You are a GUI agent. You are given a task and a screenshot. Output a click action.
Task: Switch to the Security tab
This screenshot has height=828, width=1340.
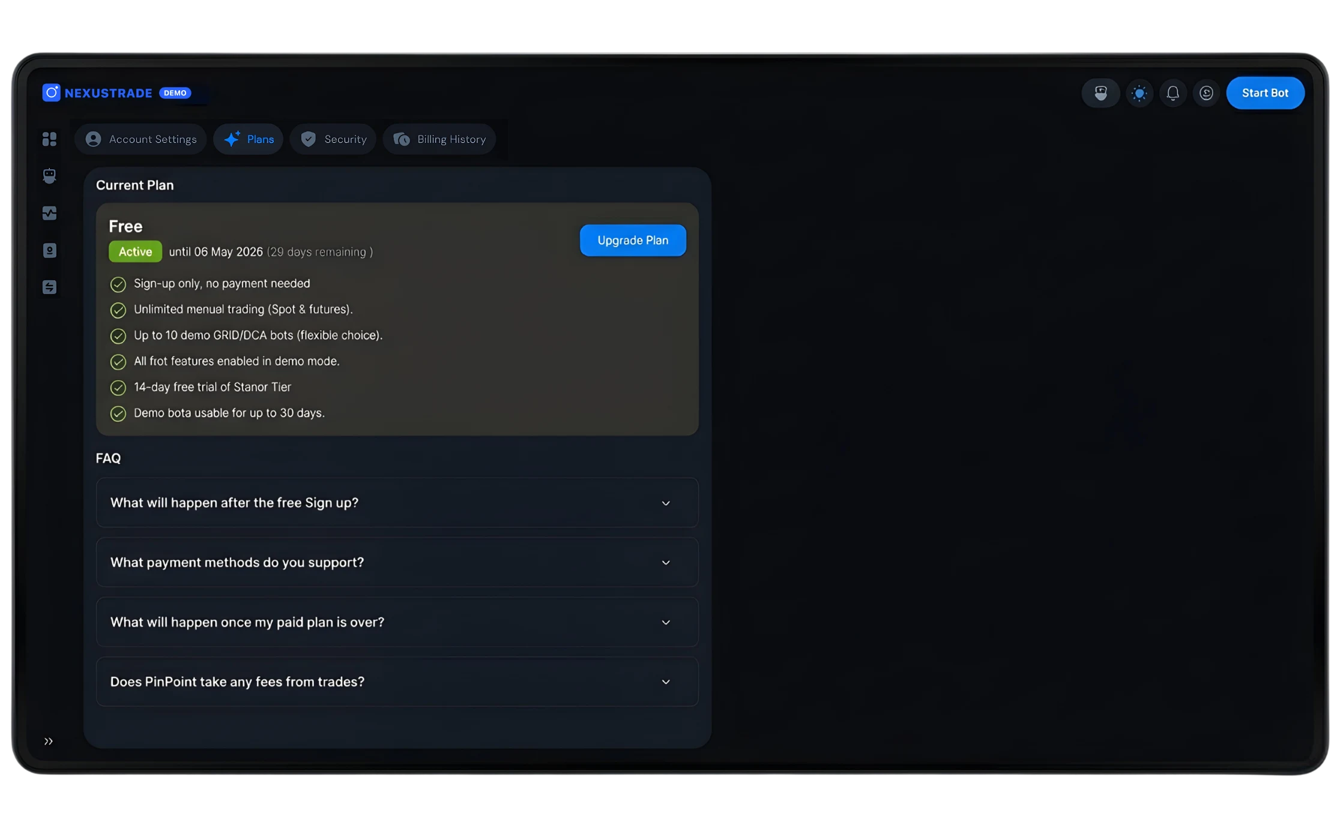[333, 139]
